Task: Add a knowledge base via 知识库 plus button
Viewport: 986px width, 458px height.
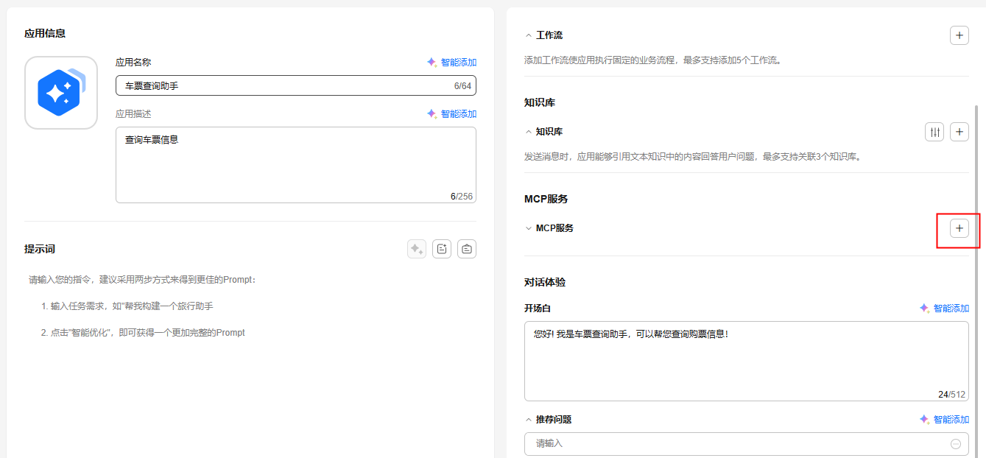Action: pos(959,132)
